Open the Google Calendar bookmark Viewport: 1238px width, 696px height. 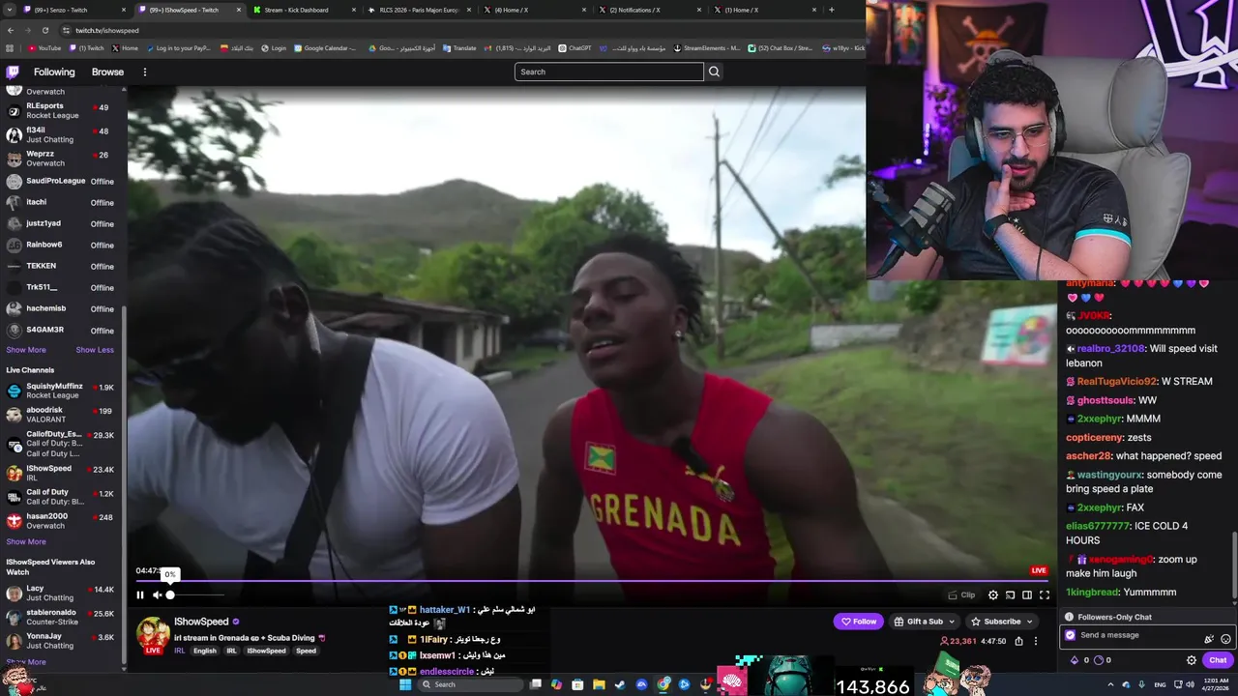[326, 47]
